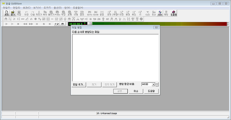Click the 저장 (Save) disk icon
This screenshot has height=120, width=231.
click(x=19, y=13)
